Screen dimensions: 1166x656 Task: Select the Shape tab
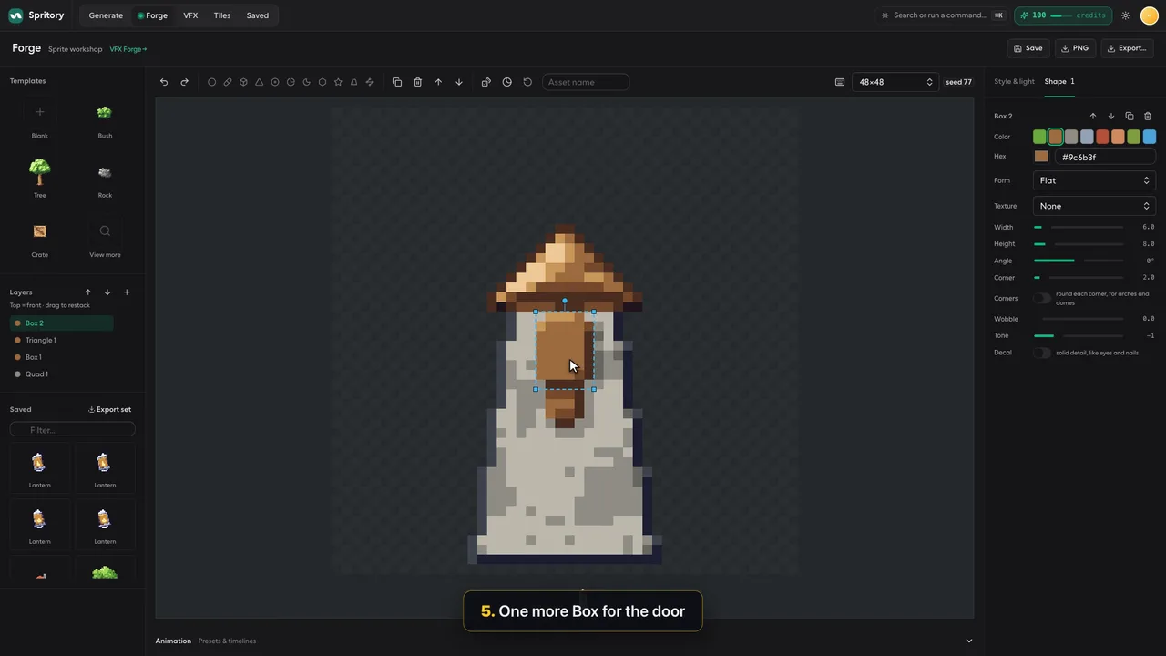click(x=1059, y=82)
